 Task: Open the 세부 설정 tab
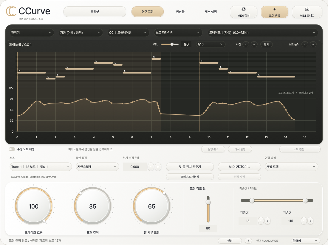pos(211,12)
